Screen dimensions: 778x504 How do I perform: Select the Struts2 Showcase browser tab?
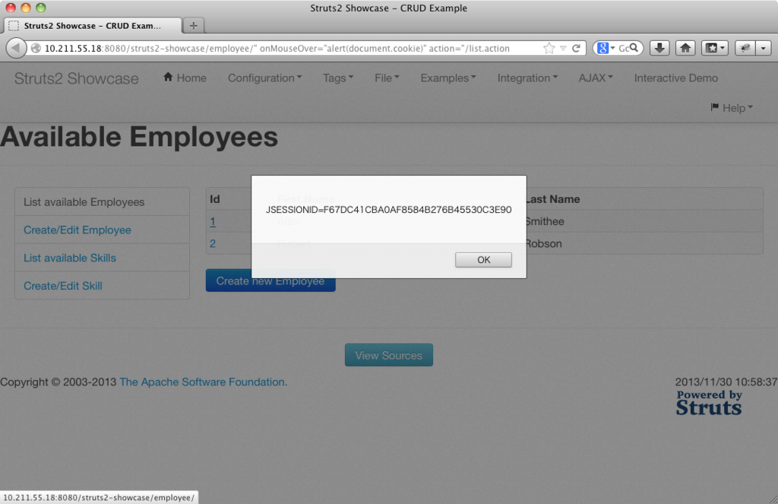[x=93, y=26]
